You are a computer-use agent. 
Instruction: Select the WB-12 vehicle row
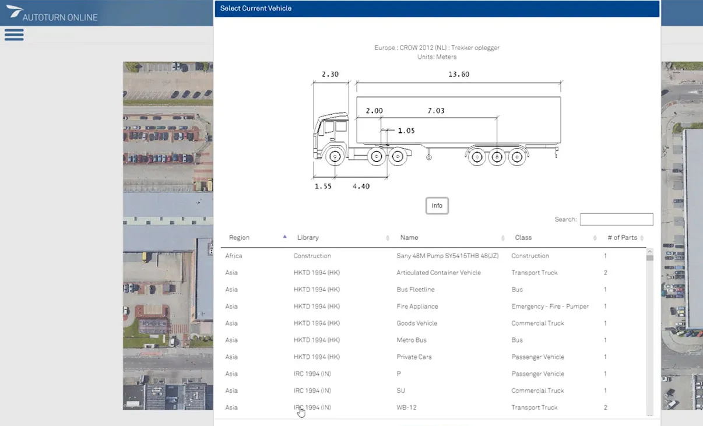(433, 408)
